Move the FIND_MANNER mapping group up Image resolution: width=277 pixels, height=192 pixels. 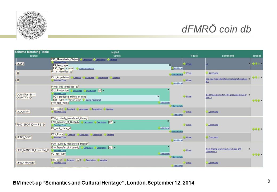click(259, 155)
